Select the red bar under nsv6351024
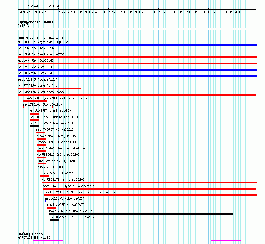The image size is (265, 244). (x=137, y=57)
